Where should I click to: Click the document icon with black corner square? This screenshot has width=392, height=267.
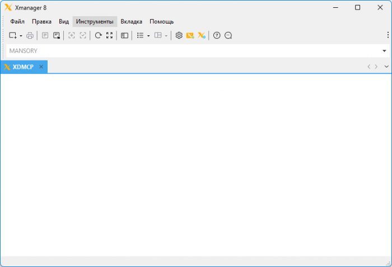pos(57,35)
